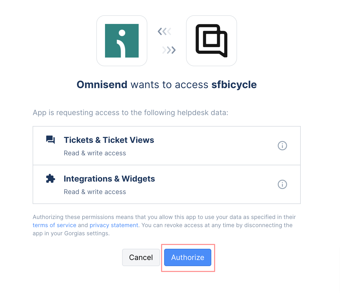Click the 'App is requesting access' text
The image size is (340, 302).
point(130,113)
